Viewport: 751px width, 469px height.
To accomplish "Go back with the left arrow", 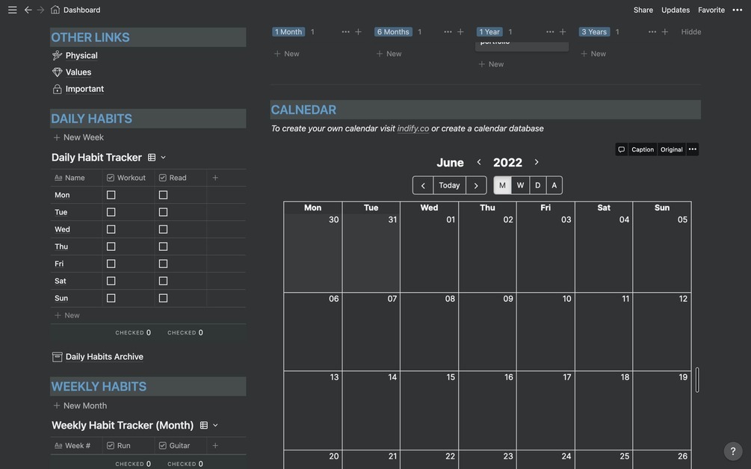I will tap(28, 10).
